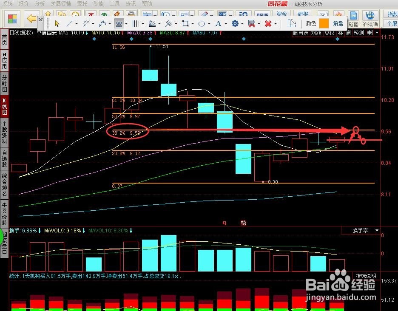Open the 扩展行情 menu
Image resolution: width=398 pixels, height=311 pixels.
click(x=61, y=3)
